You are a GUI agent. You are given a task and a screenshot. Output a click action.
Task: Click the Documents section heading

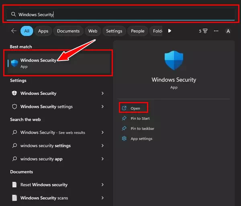pos(22,172)
